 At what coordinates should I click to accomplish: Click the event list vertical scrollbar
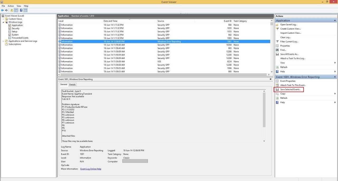[x=272, y=46]
